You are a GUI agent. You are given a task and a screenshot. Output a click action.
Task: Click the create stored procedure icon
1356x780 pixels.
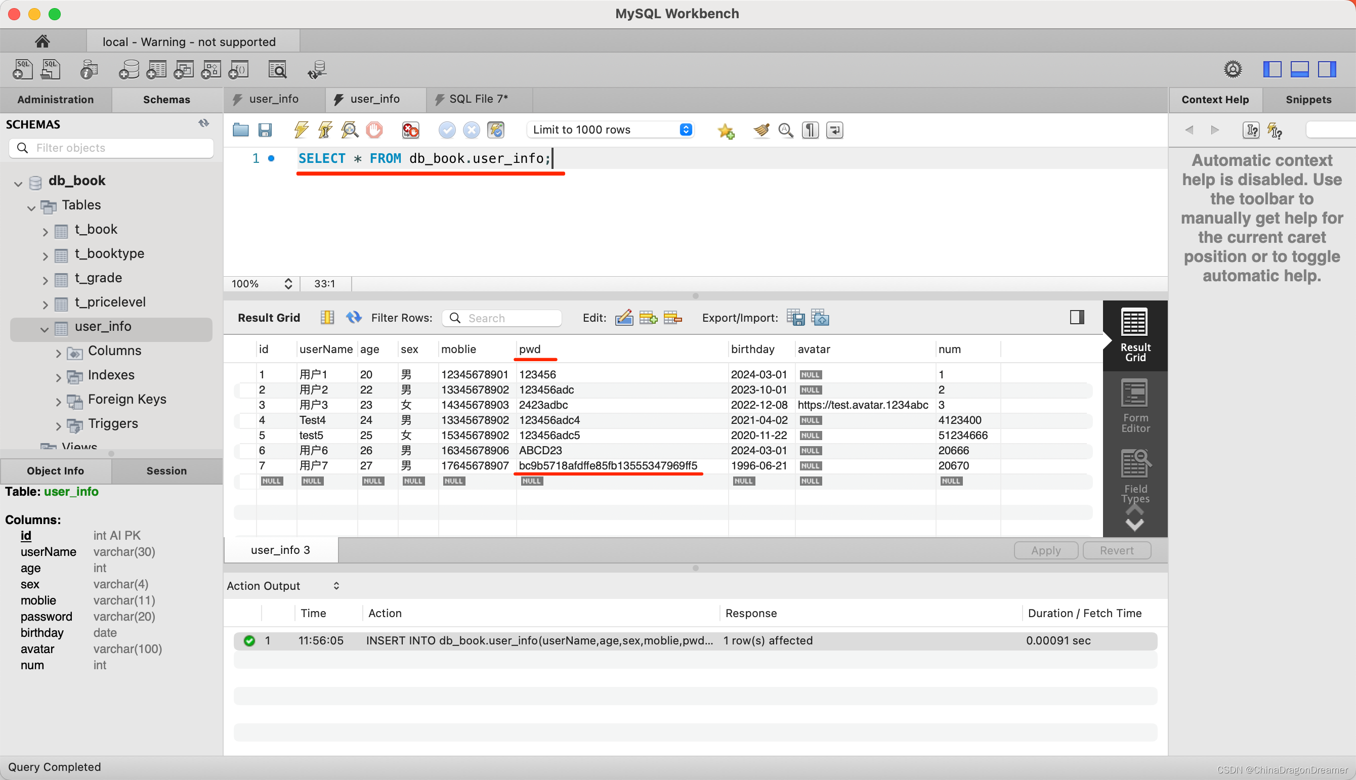click(x=211, y=70)
